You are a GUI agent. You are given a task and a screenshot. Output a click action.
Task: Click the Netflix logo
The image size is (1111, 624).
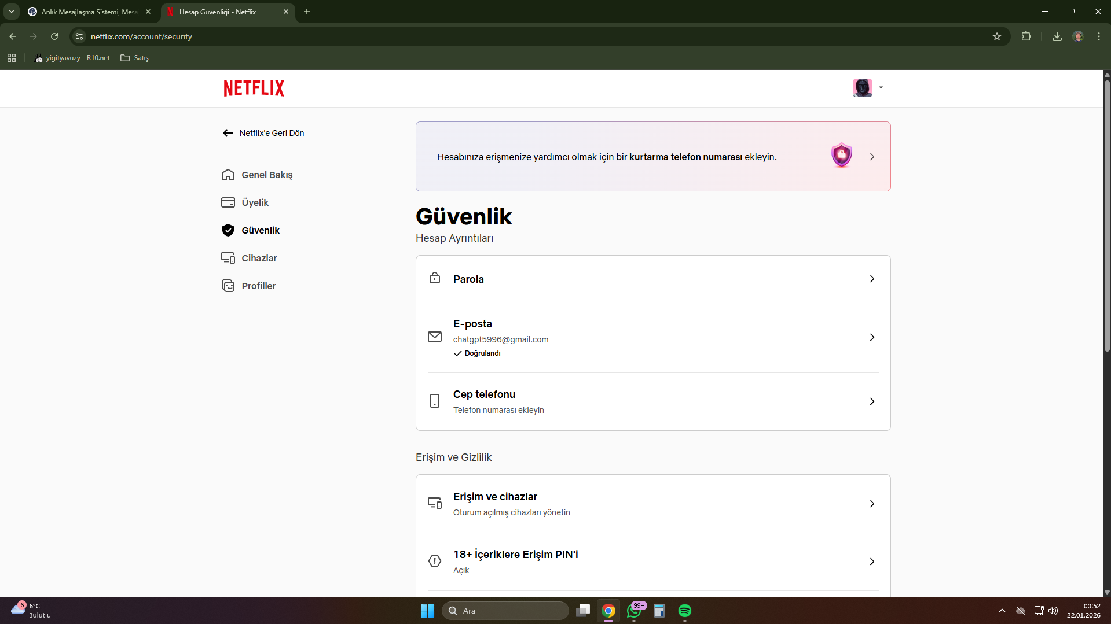tap(254, 88)
